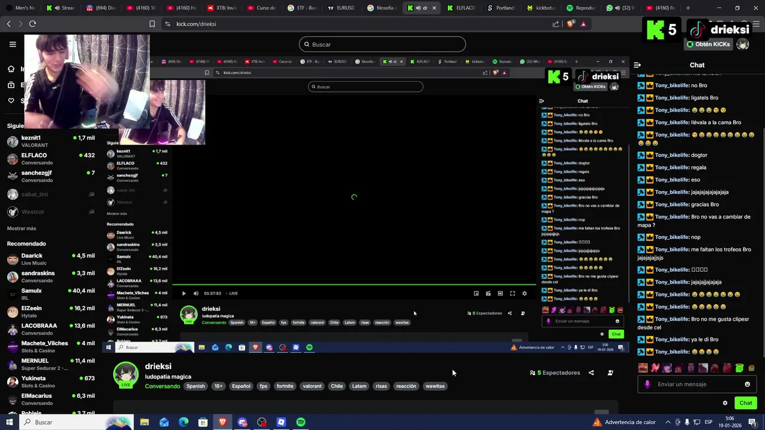Click the purple microphone icon in chat input
765x430 pixels.
pyautogui.click(x=647, y=384)
